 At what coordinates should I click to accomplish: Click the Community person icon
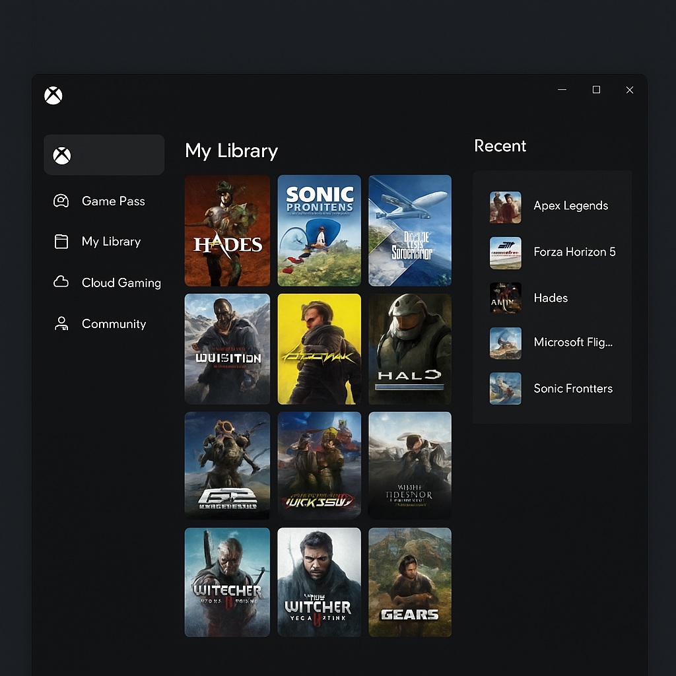(x=61, y=323)
